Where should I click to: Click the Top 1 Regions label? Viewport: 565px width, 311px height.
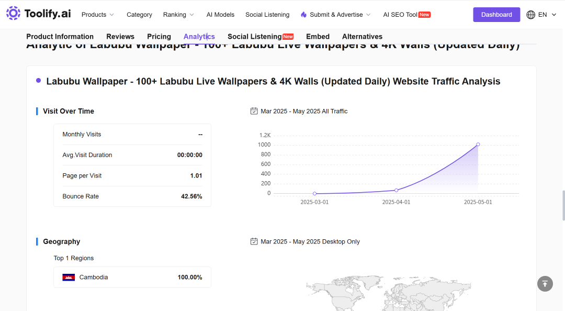pyautogui.click(x=74, y=258)
